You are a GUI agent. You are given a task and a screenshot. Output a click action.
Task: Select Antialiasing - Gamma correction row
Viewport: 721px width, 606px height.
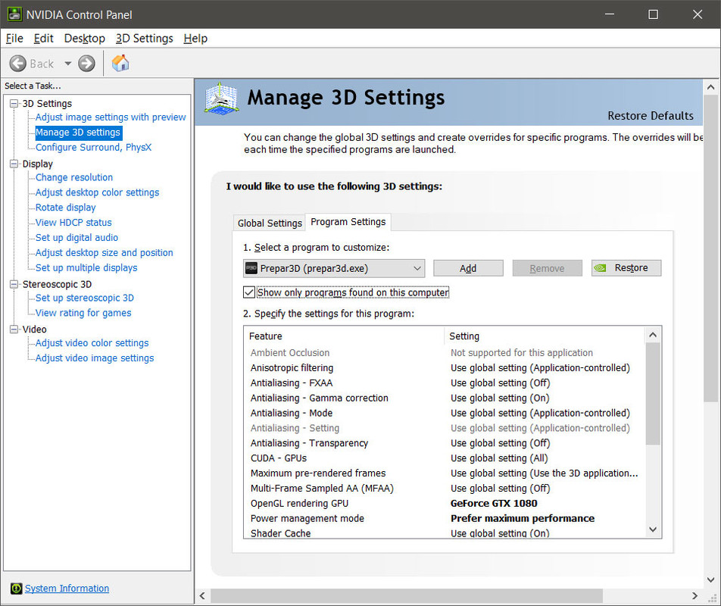(444, 398)
